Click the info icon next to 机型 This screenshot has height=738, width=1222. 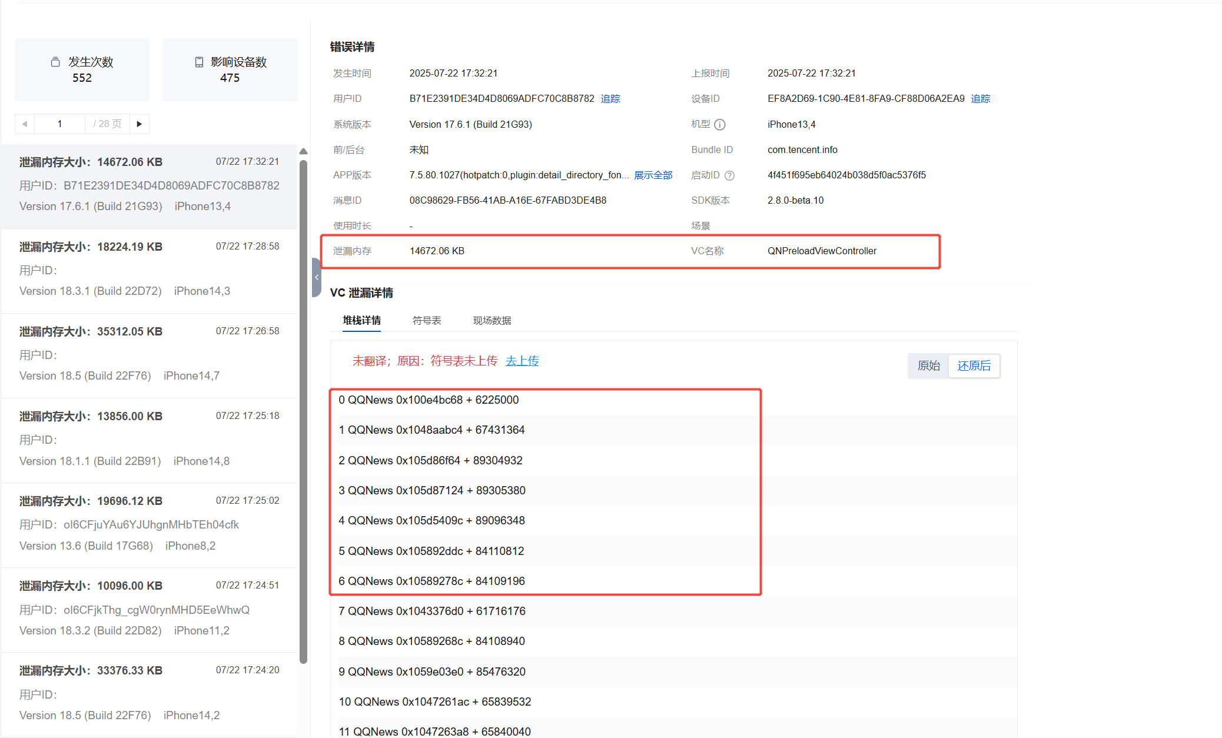coord(719,125)
